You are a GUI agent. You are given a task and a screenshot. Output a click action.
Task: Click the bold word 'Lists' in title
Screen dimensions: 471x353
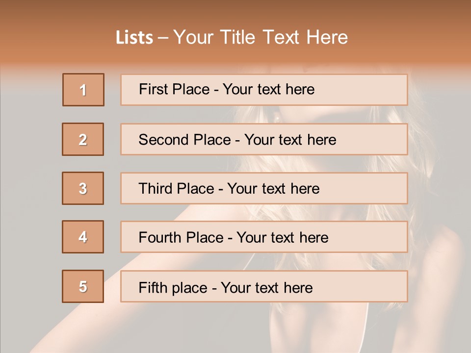point(134,38)
